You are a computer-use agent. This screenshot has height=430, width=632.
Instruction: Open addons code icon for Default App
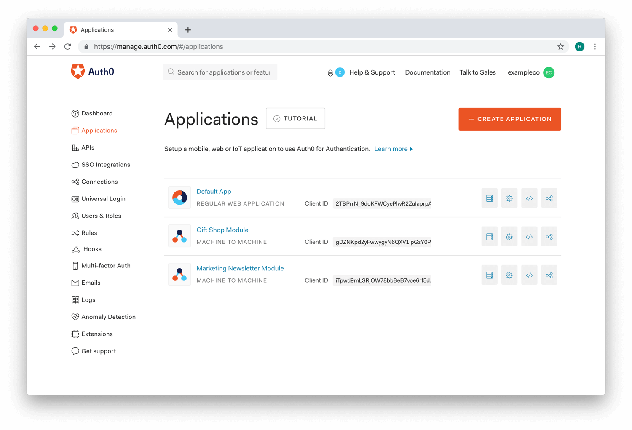(529, 198)
